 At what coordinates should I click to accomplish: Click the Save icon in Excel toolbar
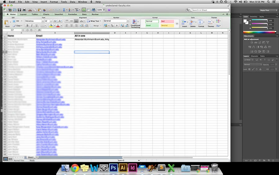20,10
